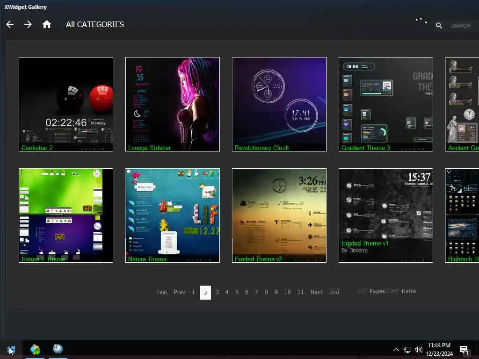The width and height of the screenshot is (479, 359).
Task: Open the Eroded Theme v1 thumbnail
Action: tap(386, 215)
